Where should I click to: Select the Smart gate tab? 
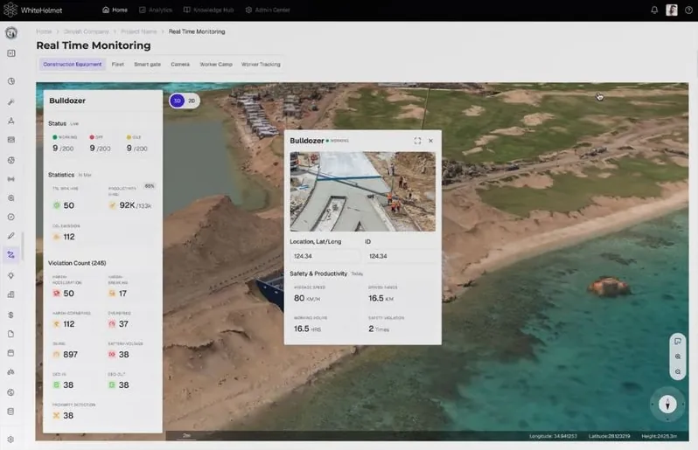click(x=147, y=65)
